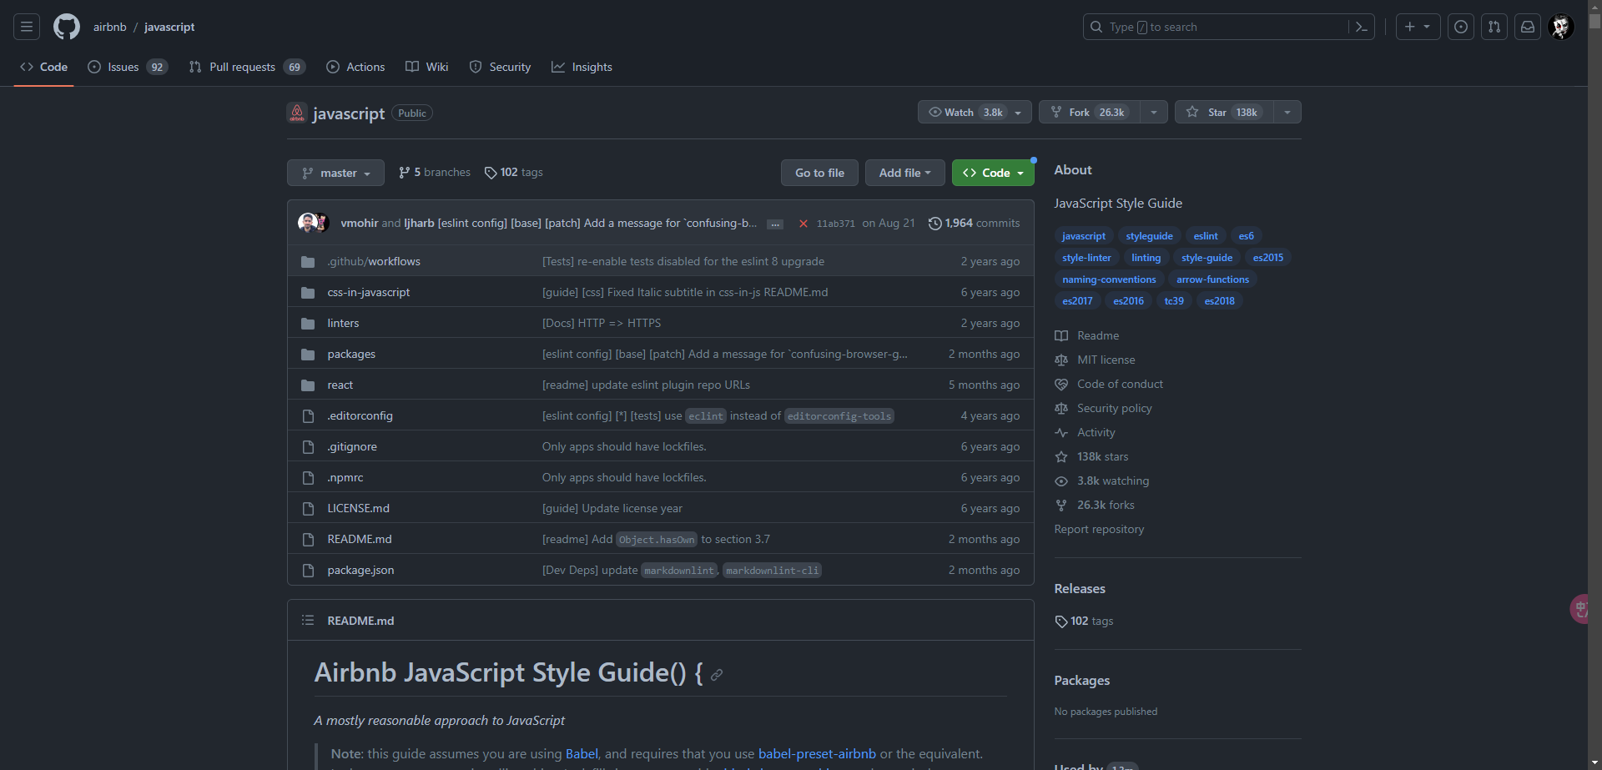The width and height of the screenshot is (1602, 770).
Task: Switch to the Code tab
Action: (44, 67)
